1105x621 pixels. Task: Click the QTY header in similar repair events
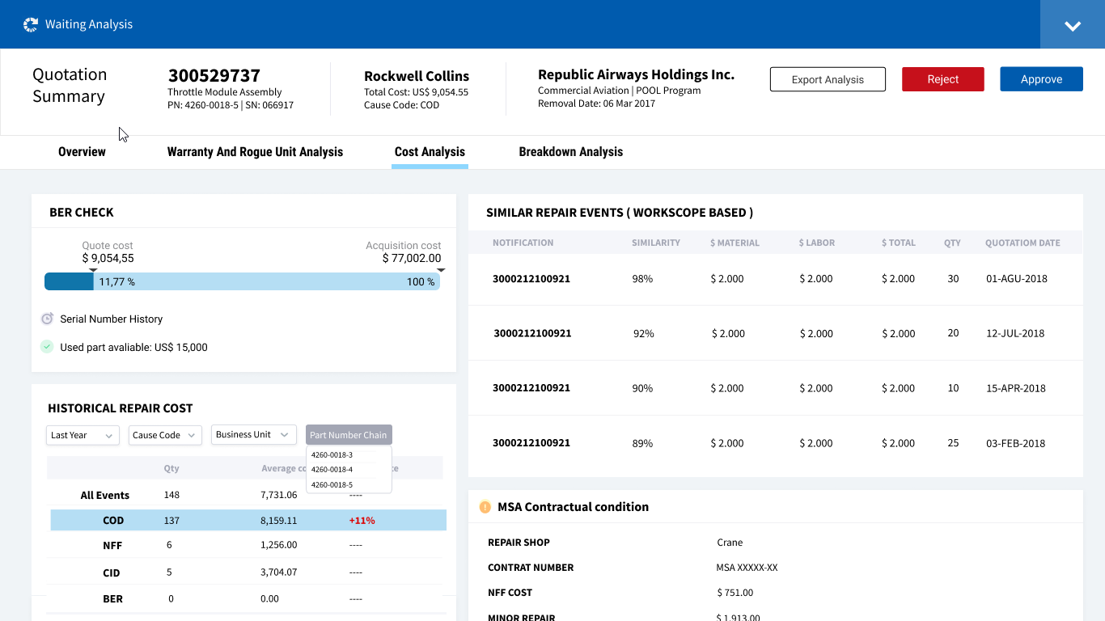(x=952, y=243)
